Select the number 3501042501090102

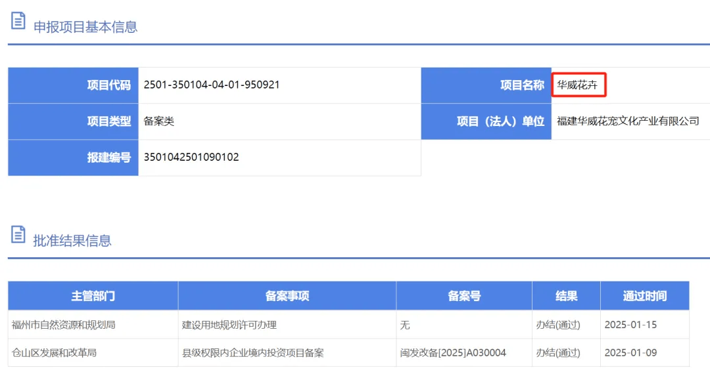[191, 157]
